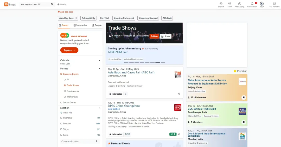Image resolution: width=281 pixels, height=147 pixels.
Task: Share the Asia Bags and Cases Fair event
Action: [x=178, y=94]
